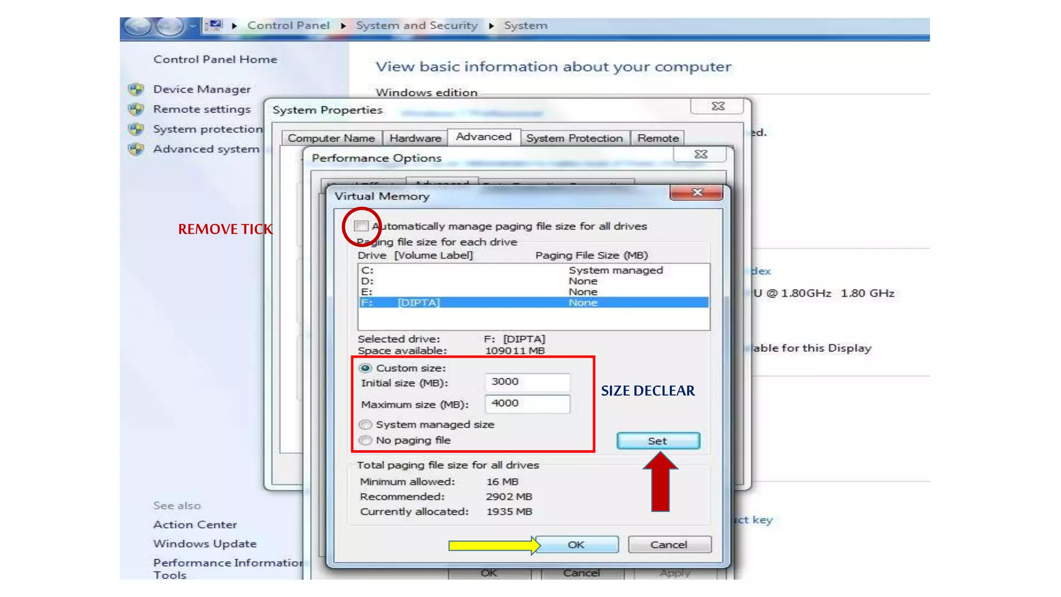
Task: Expand the arrow after System and Security breadcrumb
Action: click(491, 25)
